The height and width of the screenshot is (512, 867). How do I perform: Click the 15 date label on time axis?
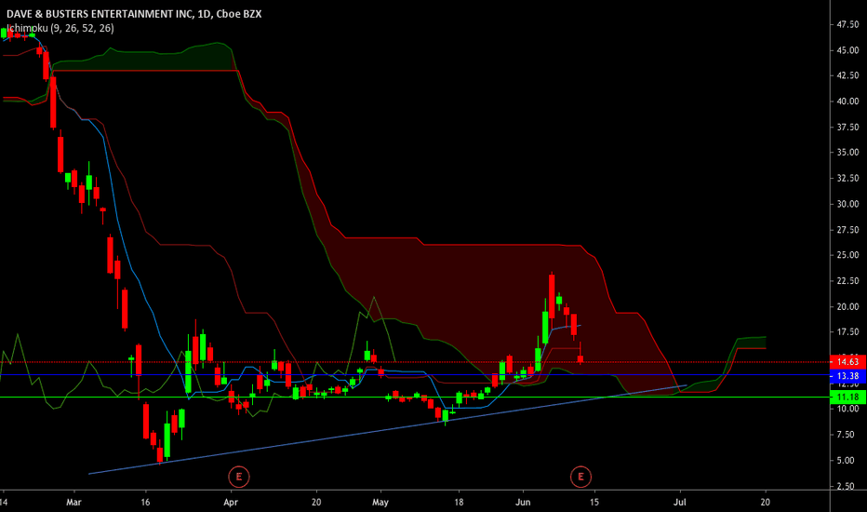(594, 503)
